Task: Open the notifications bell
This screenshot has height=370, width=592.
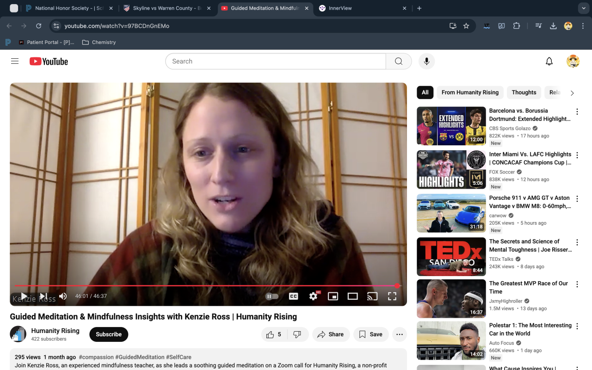Action: point(549,61)
